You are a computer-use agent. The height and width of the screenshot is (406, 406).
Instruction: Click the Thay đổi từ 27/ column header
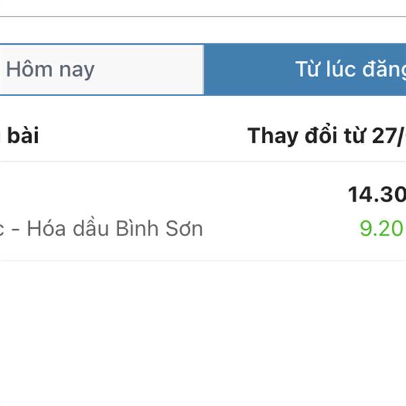tap(326, 136)
